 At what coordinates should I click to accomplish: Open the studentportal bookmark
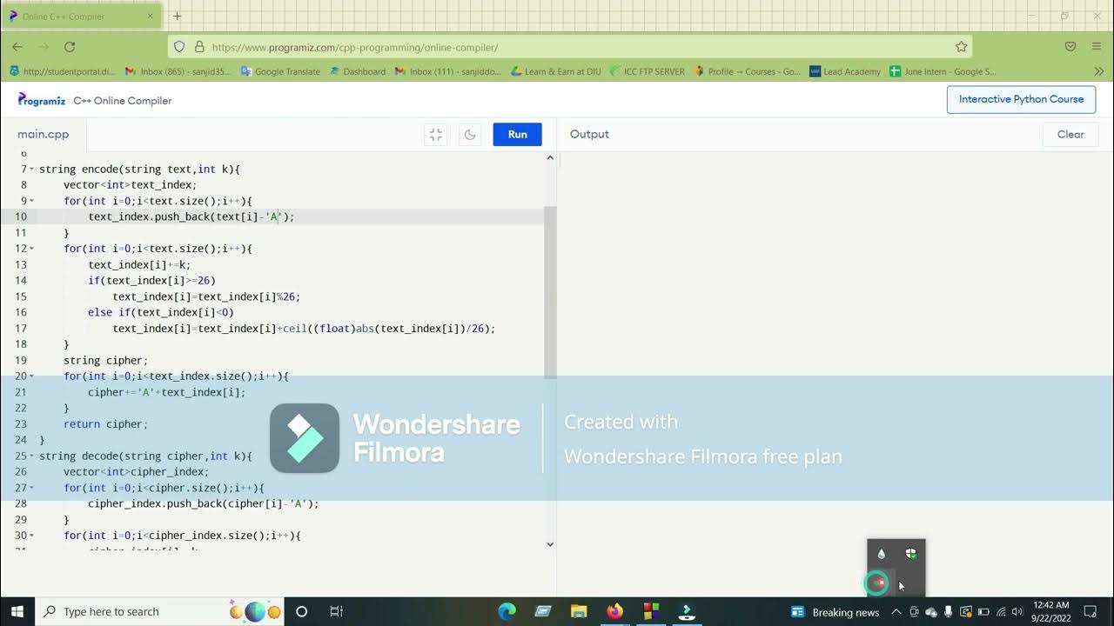pyautogui.click(x=62, y=71)
